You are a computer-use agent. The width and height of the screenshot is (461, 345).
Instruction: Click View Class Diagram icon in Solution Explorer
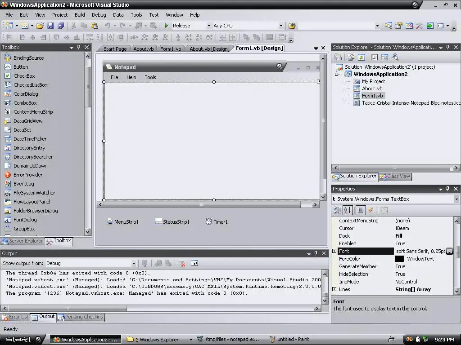(395, 57)
